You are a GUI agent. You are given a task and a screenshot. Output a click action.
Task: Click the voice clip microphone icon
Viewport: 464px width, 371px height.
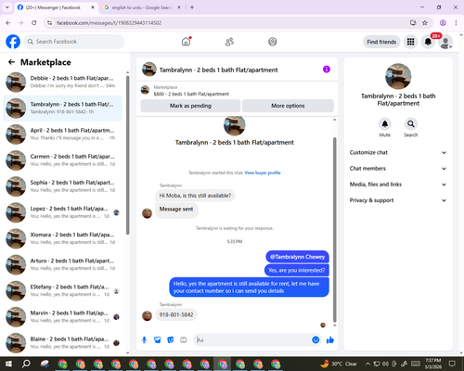144,340
